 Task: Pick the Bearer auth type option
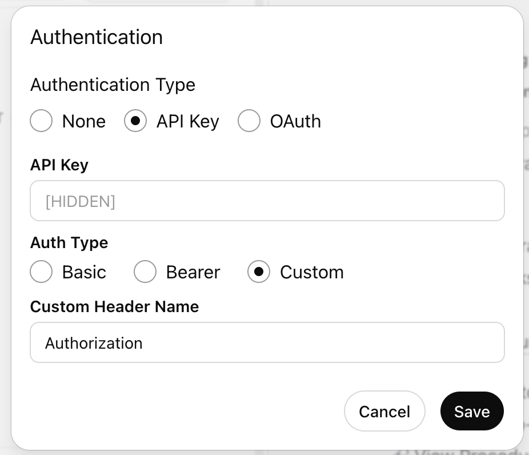tap(145, 272)
